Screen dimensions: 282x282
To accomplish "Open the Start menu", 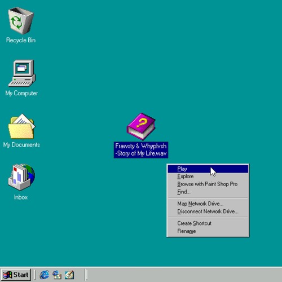I will pyautogui.click(x=16, y=275).
